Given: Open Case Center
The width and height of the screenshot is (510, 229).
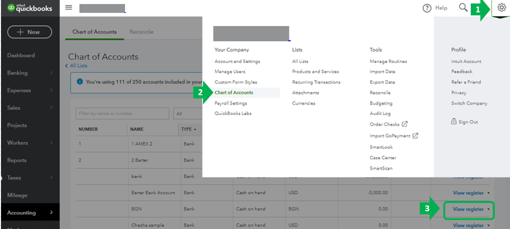Looking at the screenshot, I should coord(383,158).
